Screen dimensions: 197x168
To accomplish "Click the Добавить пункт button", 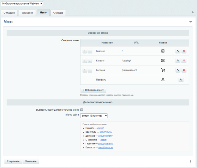I will (x=93, y=90).
